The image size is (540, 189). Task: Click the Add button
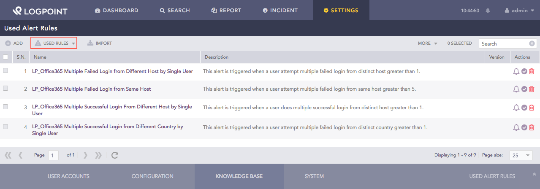coord(14,43)
